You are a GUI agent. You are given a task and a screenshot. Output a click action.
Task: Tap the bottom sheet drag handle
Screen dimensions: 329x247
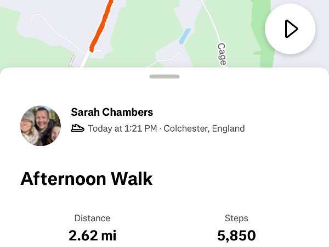pos(164,76)
